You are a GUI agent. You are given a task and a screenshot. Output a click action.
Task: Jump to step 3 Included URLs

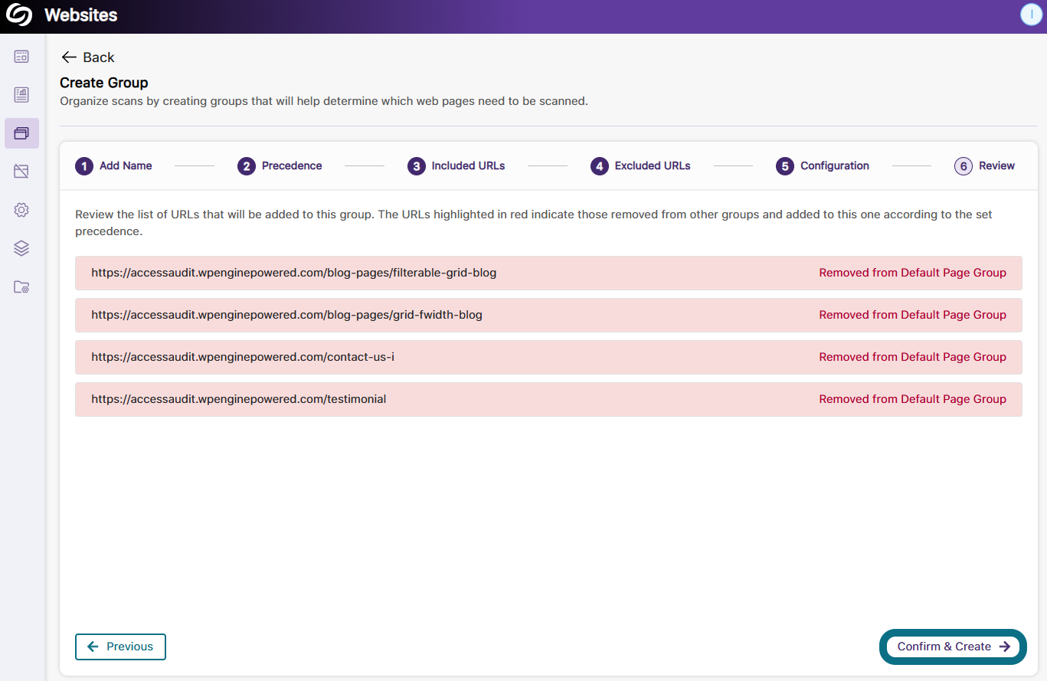pos(456,165)
